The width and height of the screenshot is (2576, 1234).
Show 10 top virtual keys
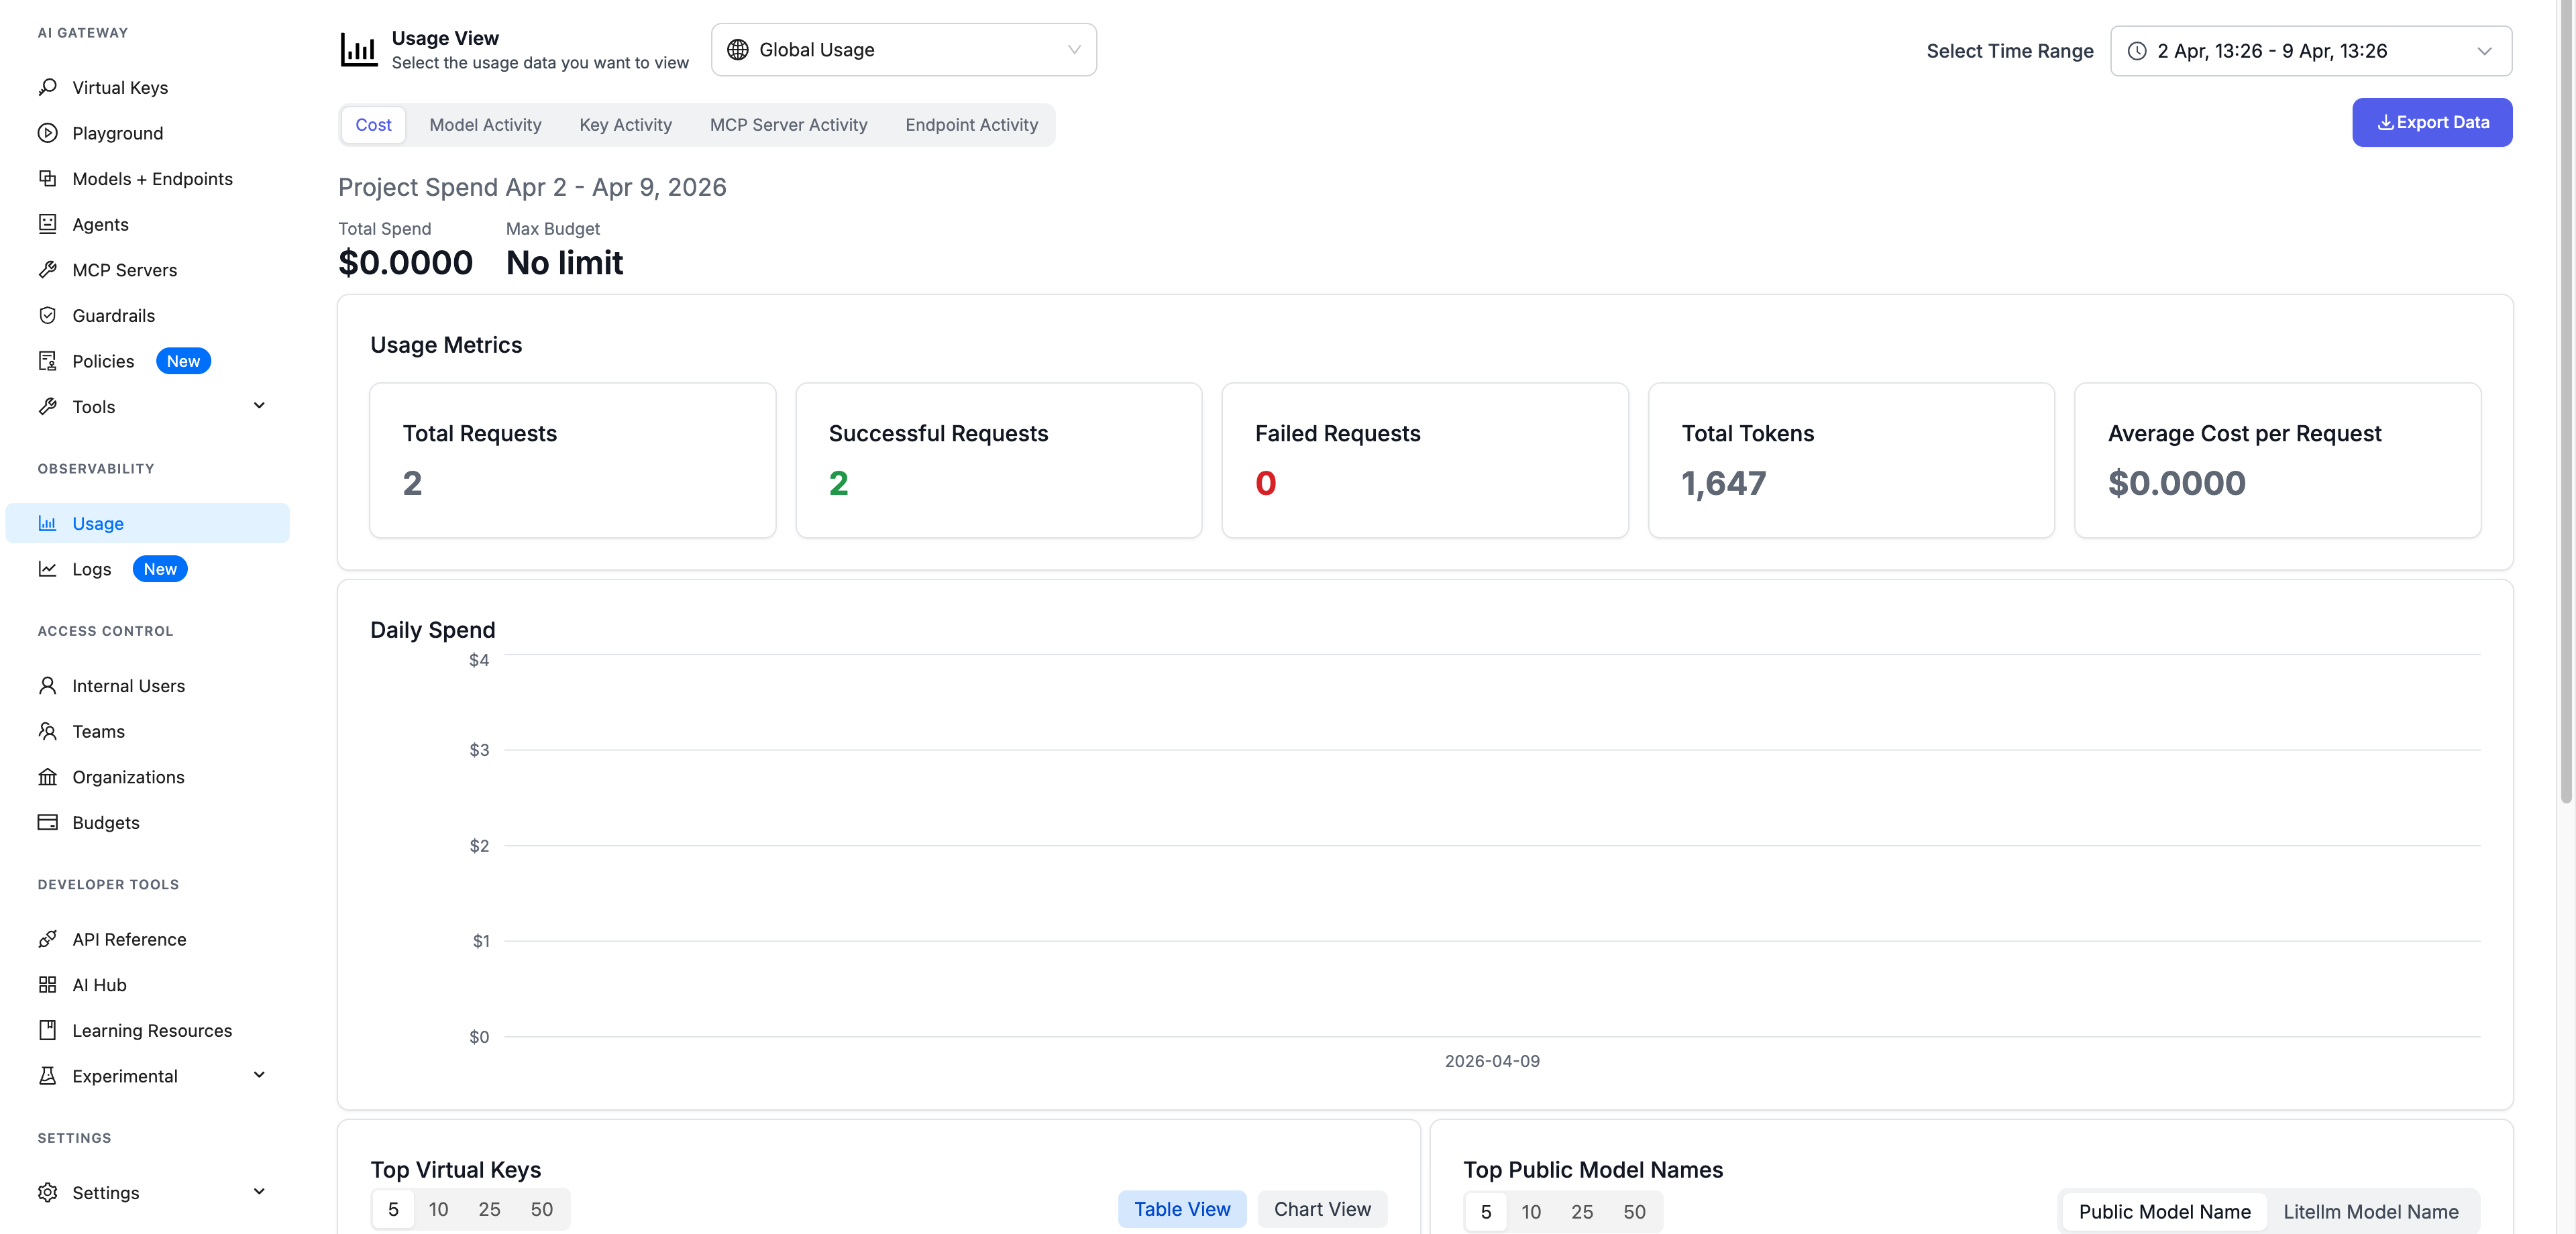tap(438, 1209)
